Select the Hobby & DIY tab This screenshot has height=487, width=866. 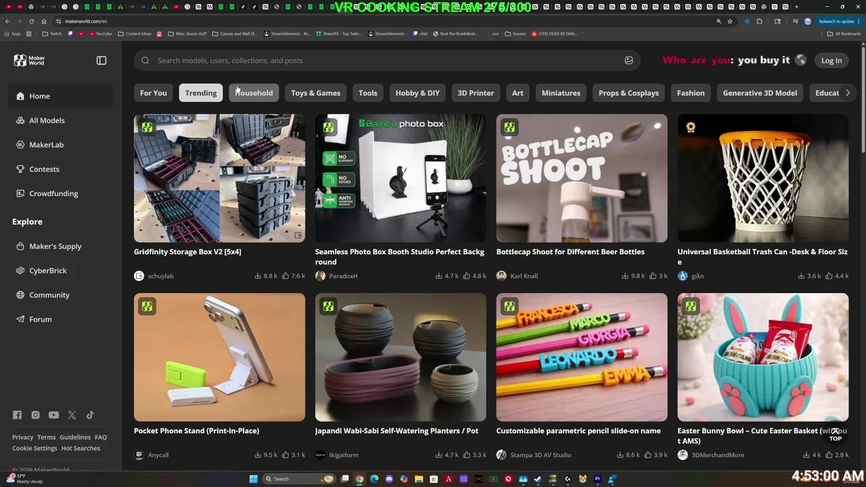(x=417, y=93)
